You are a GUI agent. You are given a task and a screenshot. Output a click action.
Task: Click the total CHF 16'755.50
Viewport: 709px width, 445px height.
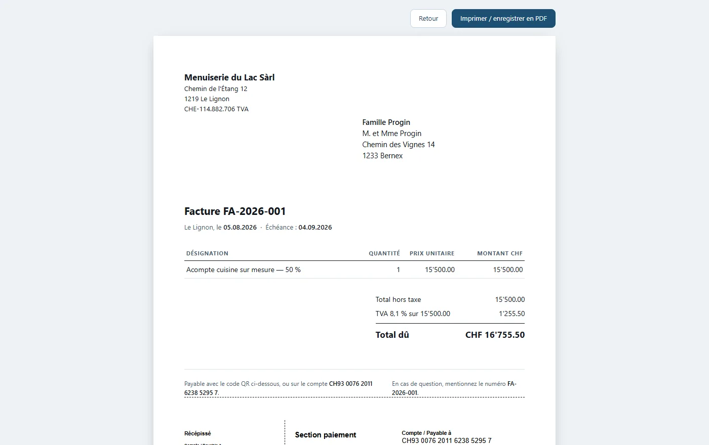click(x=495, y=335)
